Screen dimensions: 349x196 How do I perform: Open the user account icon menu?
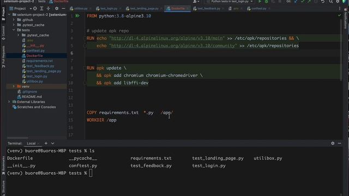click(196, 2)
